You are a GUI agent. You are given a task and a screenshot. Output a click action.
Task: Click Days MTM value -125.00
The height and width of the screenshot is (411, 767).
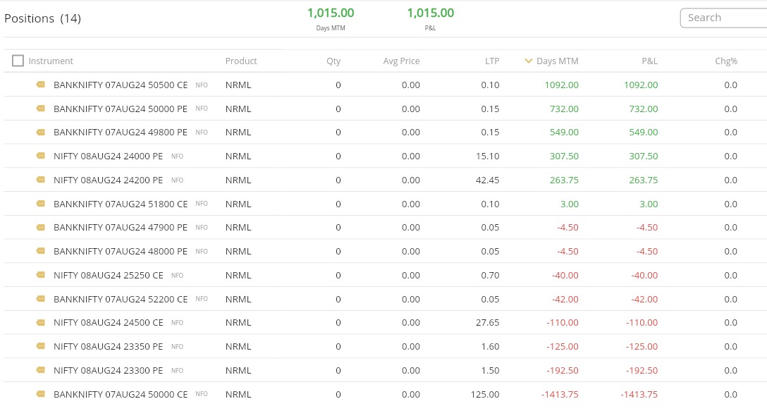(563, 346)
